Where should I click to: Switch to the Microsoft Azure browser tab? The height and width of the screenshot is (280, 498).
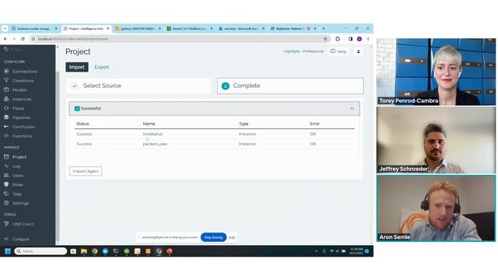click(x=241, y=29)
